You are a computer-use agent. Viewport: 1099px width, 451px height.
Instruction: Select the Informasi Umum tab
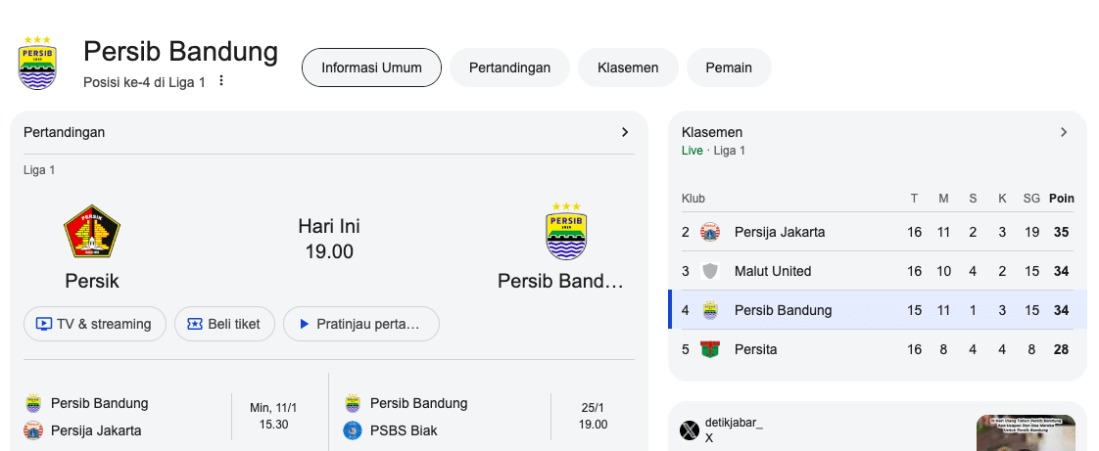click(371, 68)
